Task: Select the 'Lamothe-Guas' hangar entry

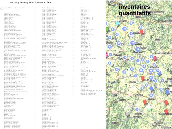Action: click(x=85, y=76)
